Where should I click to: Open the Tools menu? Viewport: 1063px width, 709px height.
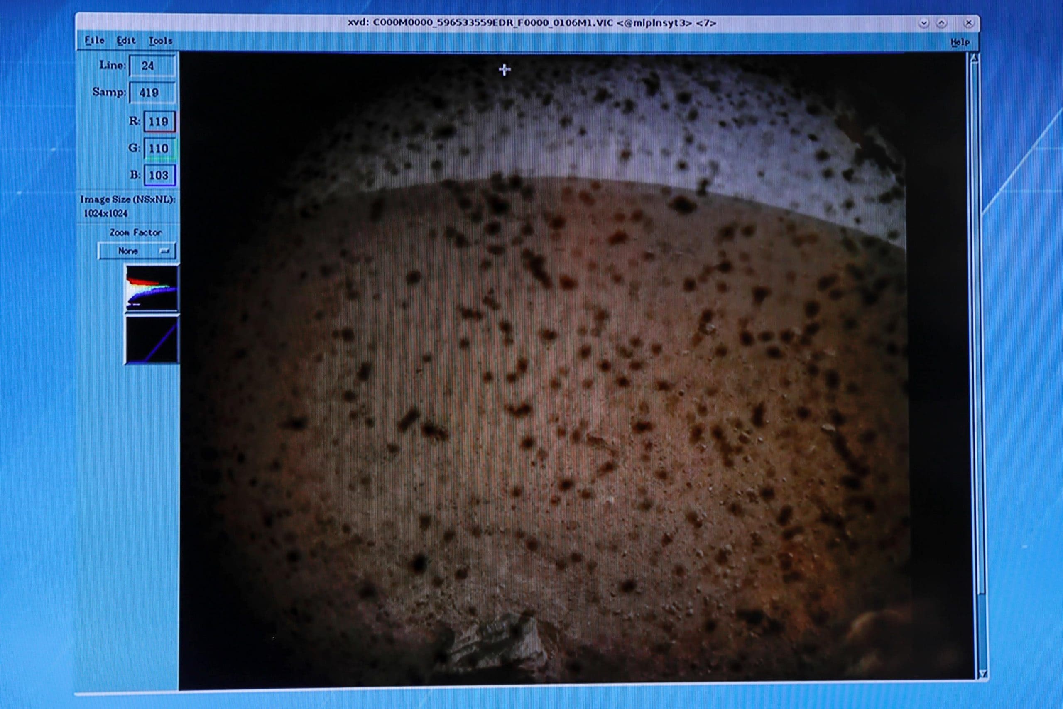tap(160, 41)
